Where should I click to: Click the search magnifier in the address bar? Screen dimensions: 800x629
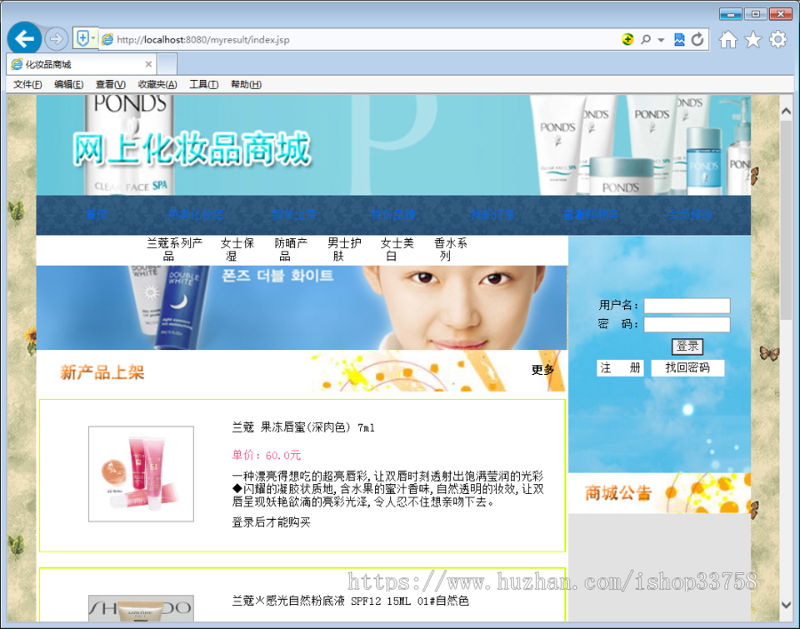(644, 39)
